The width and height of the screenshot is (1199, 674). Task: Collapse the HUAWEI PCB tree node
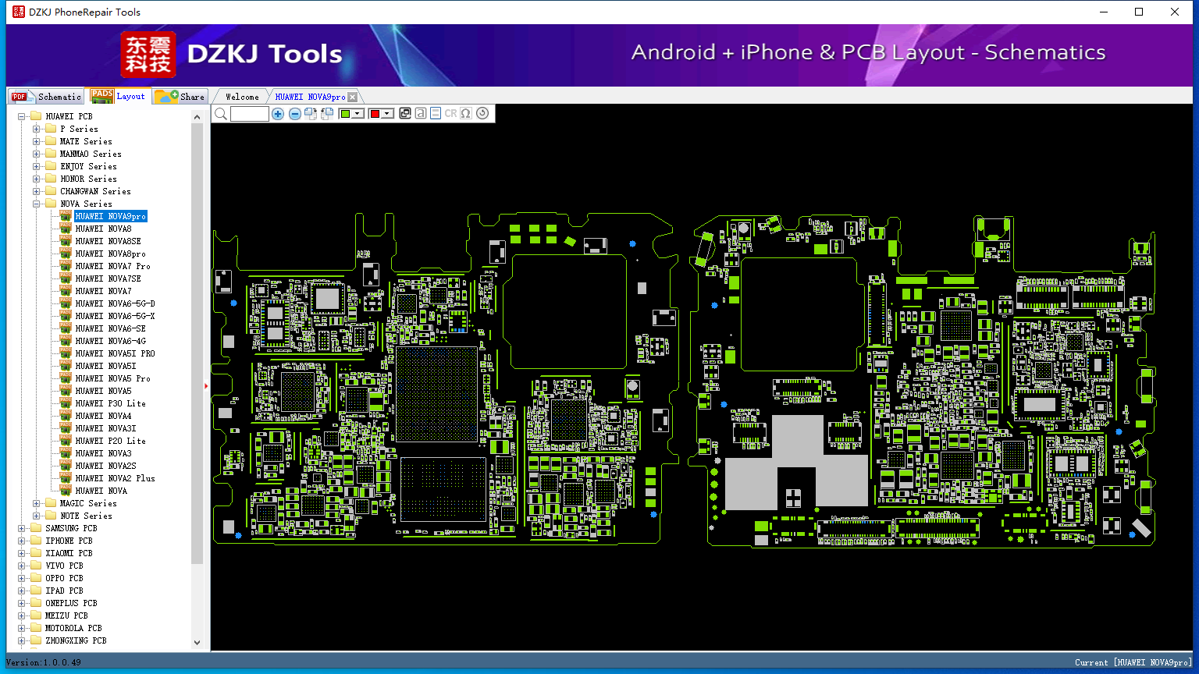click(x=22, y=117)
